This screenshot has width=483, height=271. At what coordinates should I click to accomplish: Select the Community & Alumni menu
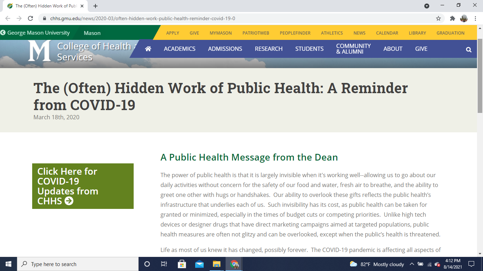point(353,49)
